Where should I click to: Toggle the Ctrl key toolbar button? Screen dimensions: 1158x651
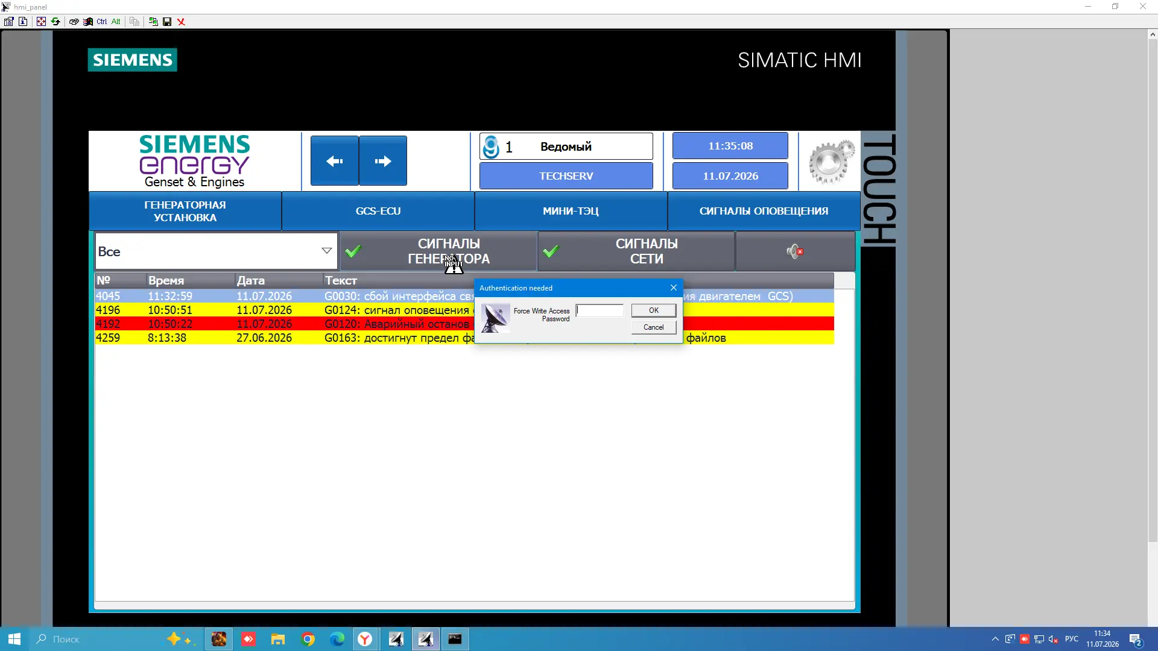(x=102, y=22)
